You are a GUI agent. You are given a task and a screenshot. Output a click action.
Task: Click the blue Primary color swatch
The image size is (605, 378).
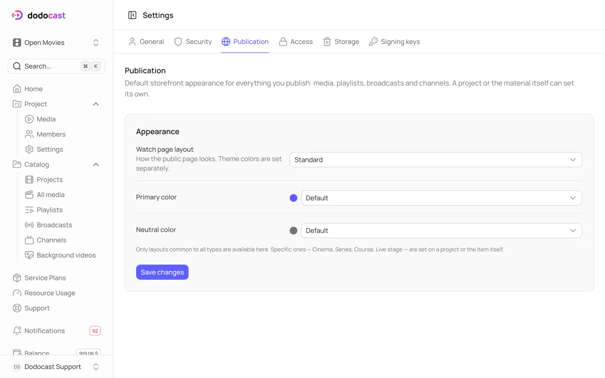293,198
